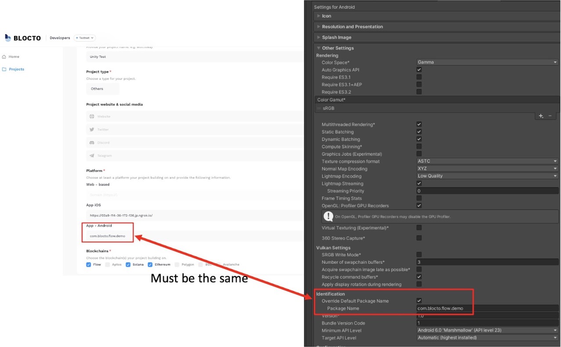Screen dimensions: 561x347
Task: Expand the Resolution and Presentation section
Action: [x=352, y=27]
